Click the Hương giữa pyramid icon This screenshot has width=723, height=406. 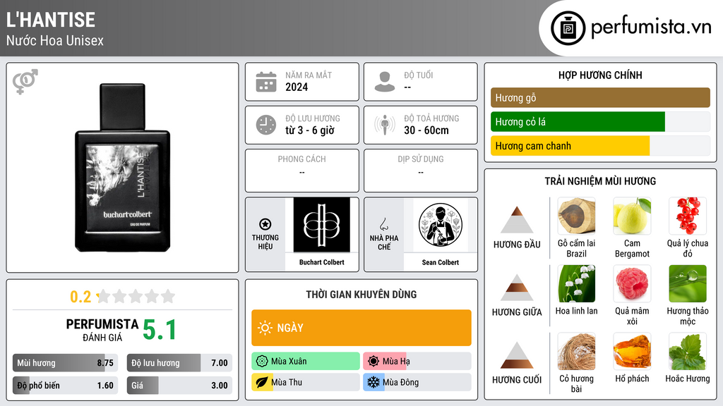pyautogui.click(x=517, y=288)
